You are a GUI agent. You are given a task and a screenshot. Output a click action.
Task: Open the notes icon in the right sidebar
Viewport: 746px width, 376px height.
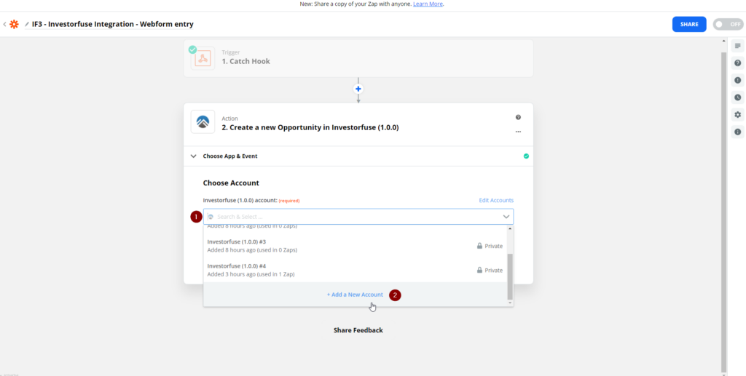point(737,46)
